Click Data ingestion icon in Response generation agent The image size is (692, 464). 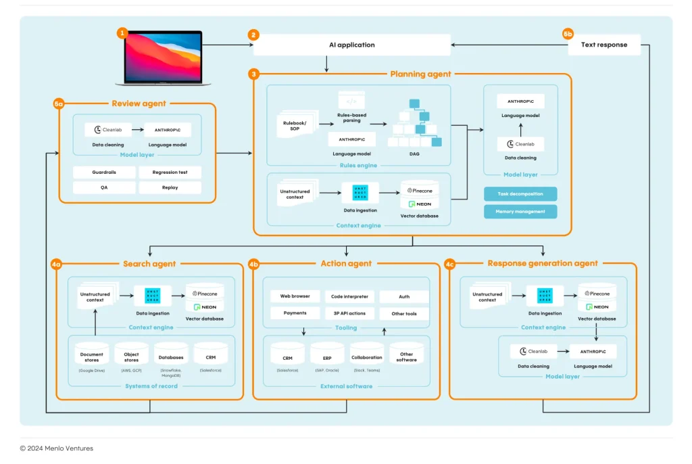pos(545,296)
